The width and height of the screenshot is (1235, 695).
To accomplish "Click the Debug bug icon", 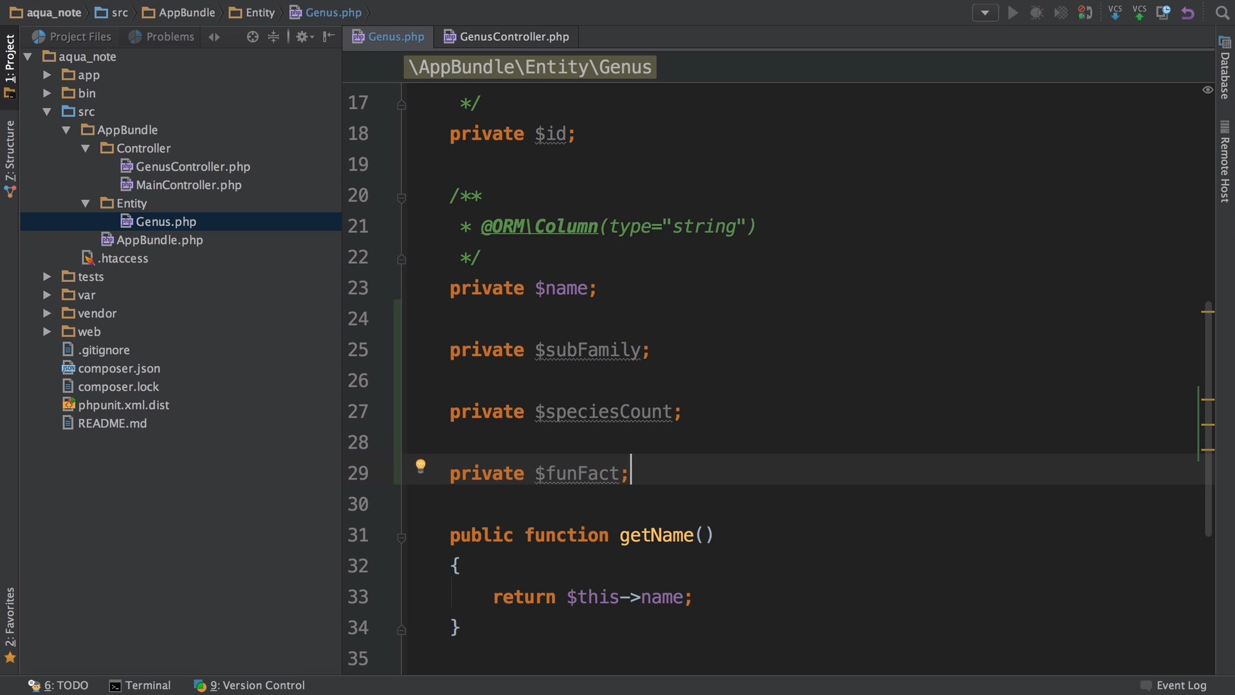I will point(1036,13).
